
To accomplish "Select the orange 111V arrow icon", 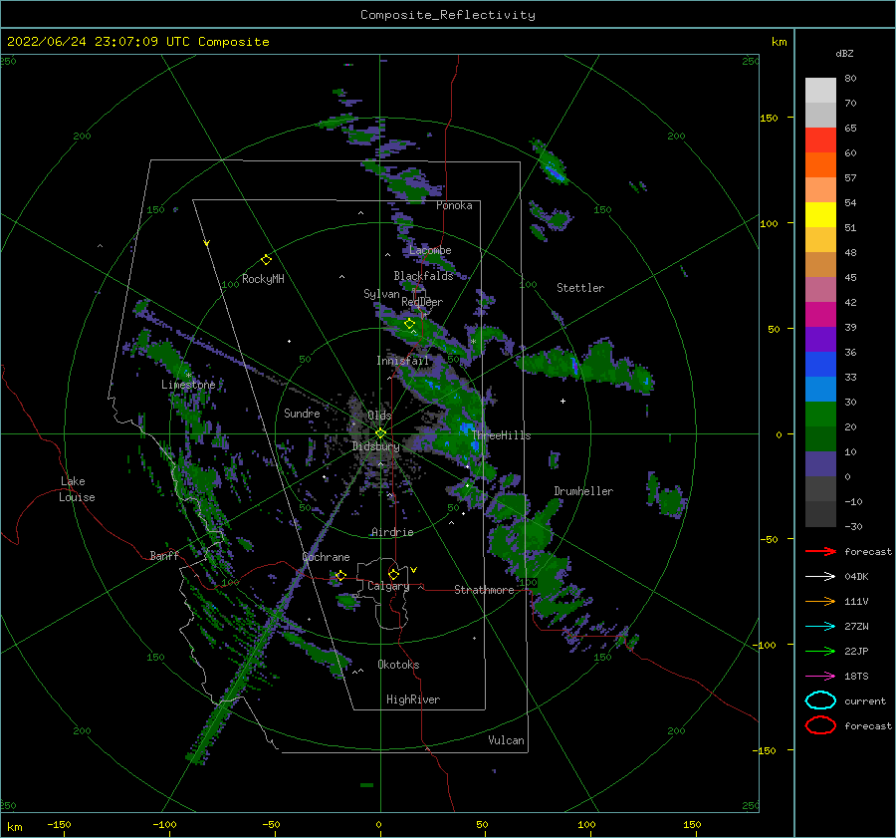I will click(x=820, y=601).
